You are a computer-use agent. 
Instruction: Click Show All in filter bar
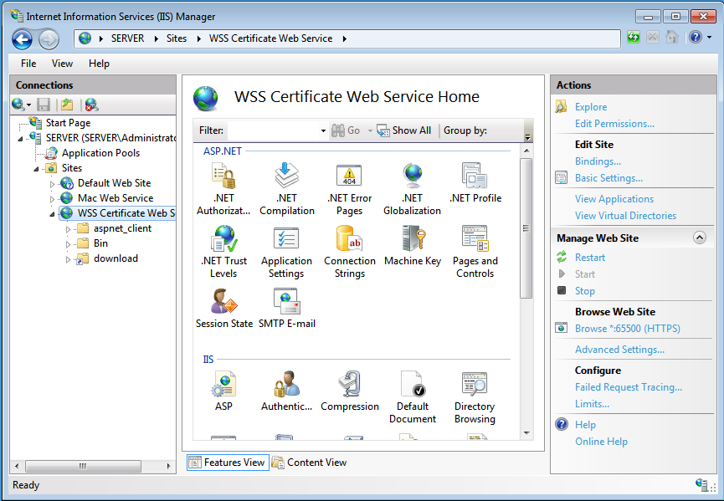(404, 130)
